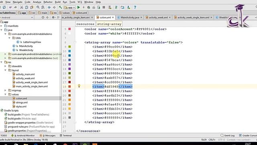Close the colors.xml tab
Screen dimensions: 257x145
point(113,17)
